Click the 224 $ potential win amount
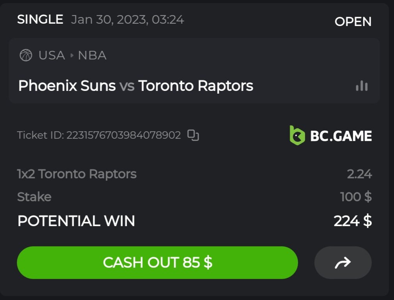Image resolution: width=394 pixels, height=300 pixels. pyautogui.click(x=353, y=221)
